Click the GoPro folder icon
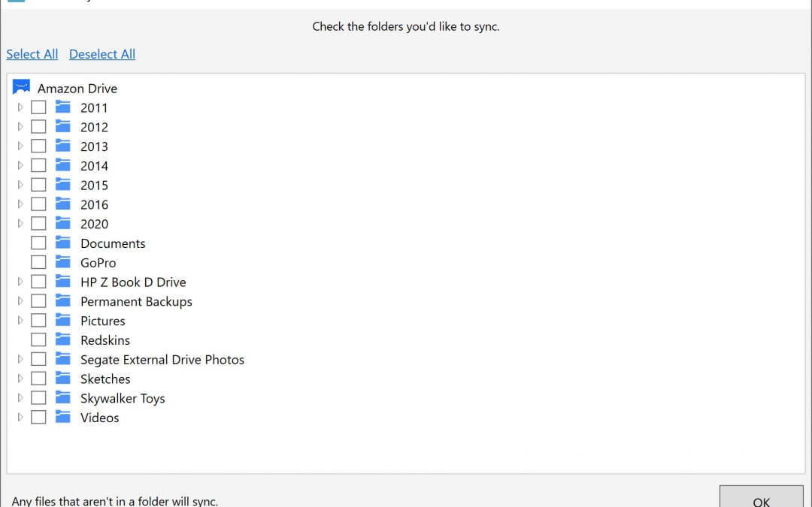The width and height of the screenshot is (812, 507). [63, 262]
